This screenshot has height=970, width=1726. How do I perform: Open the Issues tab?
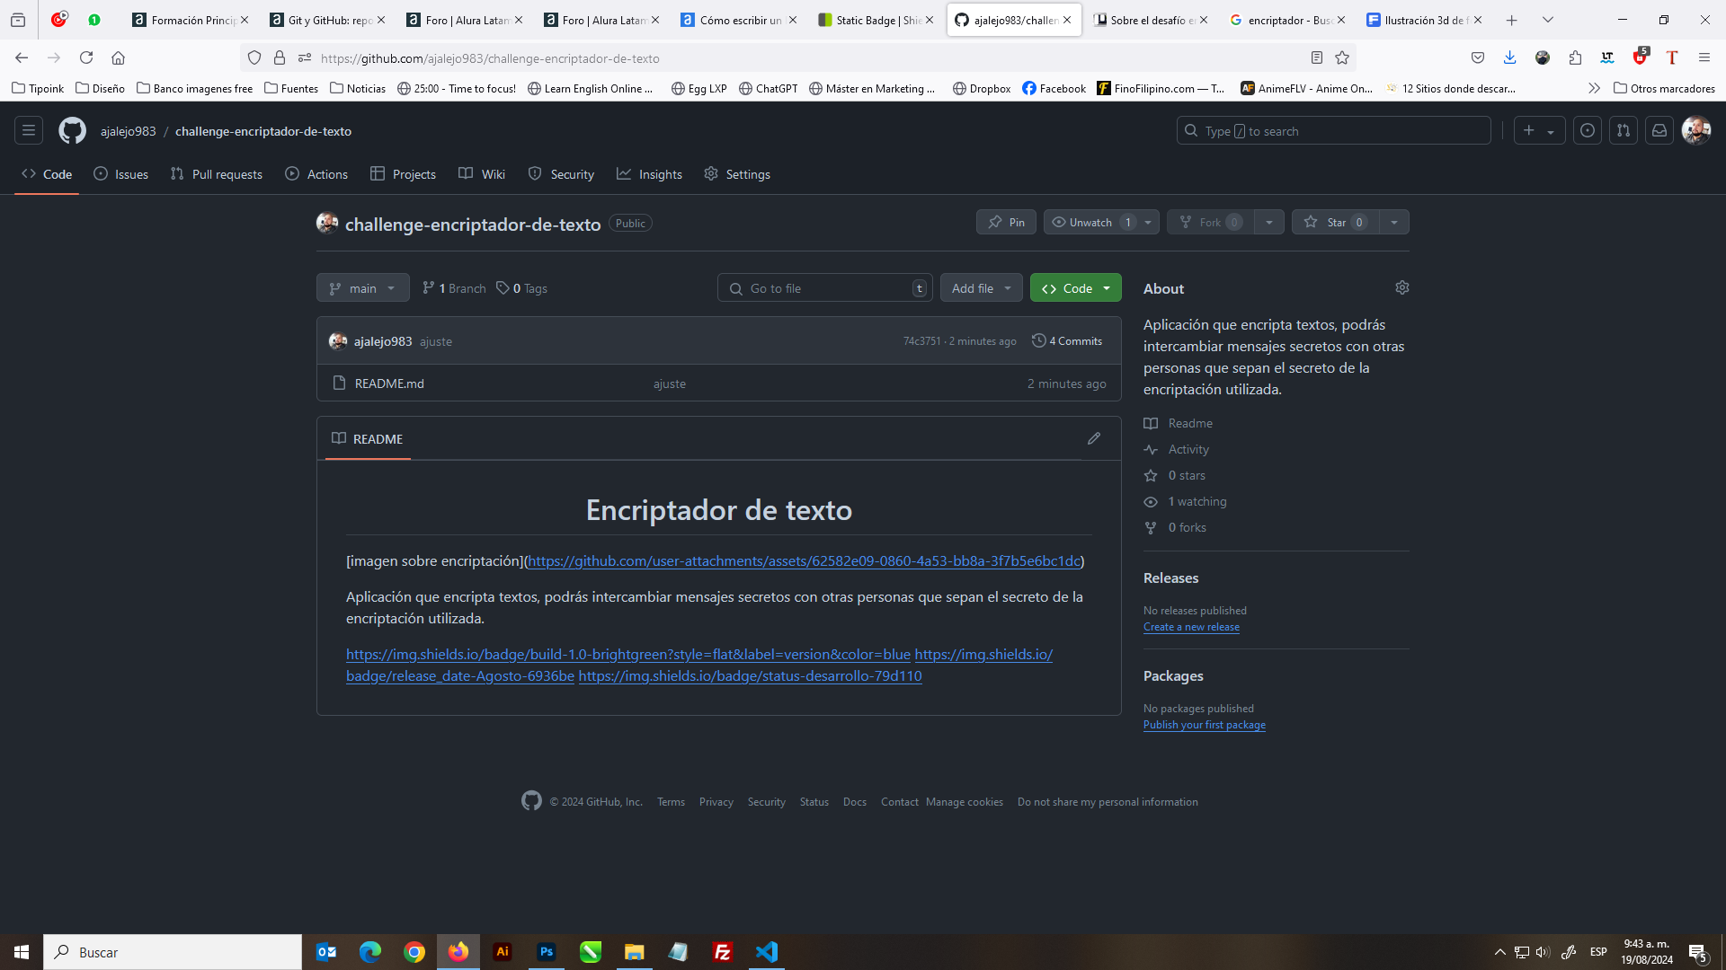pos(129,174)
